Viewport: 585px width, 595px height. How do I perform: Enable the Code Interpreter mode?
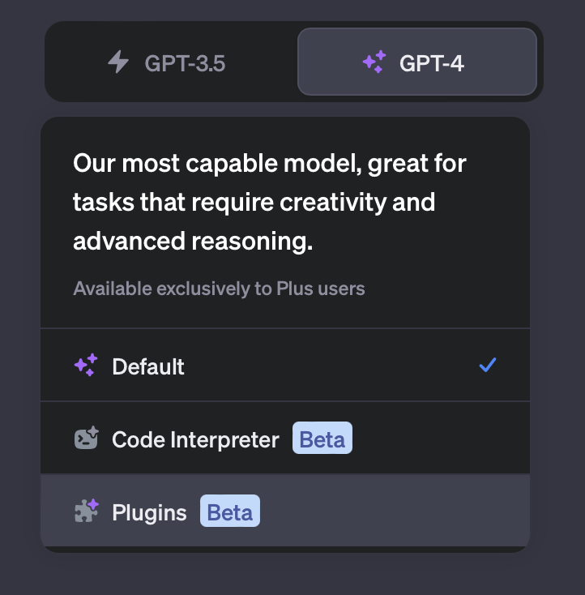[x=284, y=439]
